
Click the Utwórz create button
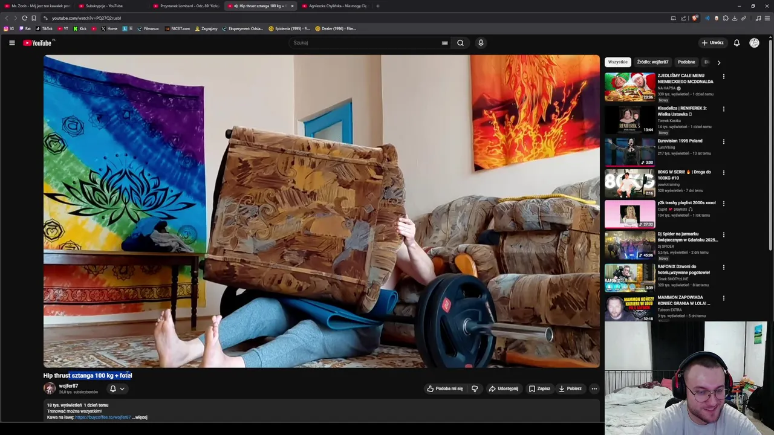pyautogui.click(x=712, y=43)
